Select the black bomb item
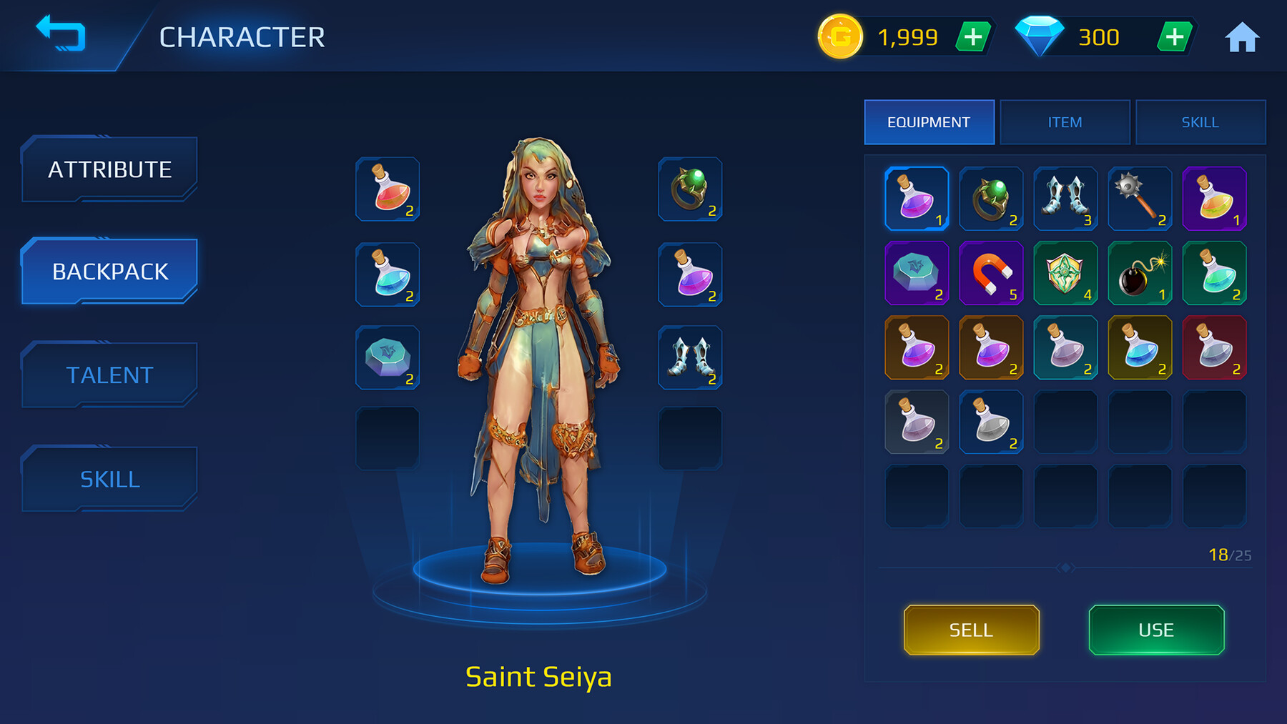 click(1140, 273)
